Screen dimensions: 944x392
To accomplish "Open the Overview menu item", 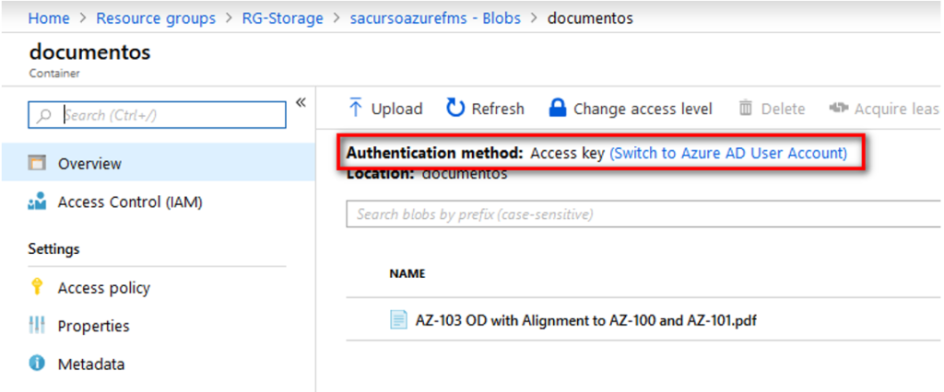I will click(x=158, y=163).
